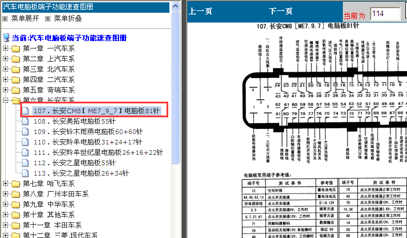Expand the 第三章 北汽车系 tree node
The height and width of the screenshot is (238, 407).
pyautogui.click(x=5, y=69)
